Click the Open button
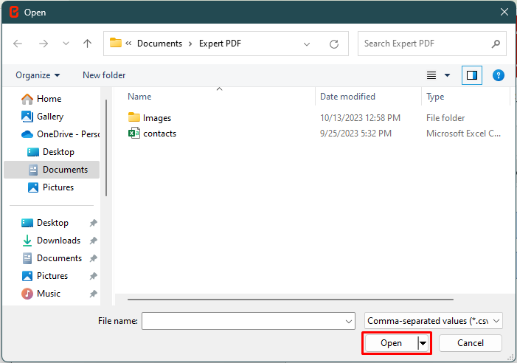 click(391, 343)
